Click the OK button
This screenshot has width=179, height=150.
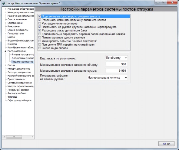tap(167, 144)
